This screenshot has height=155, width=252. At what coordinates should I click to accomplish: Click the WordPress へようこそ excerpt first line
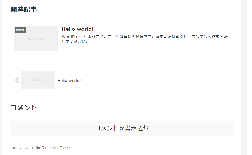pyautogui.click(x=145, y=37)
